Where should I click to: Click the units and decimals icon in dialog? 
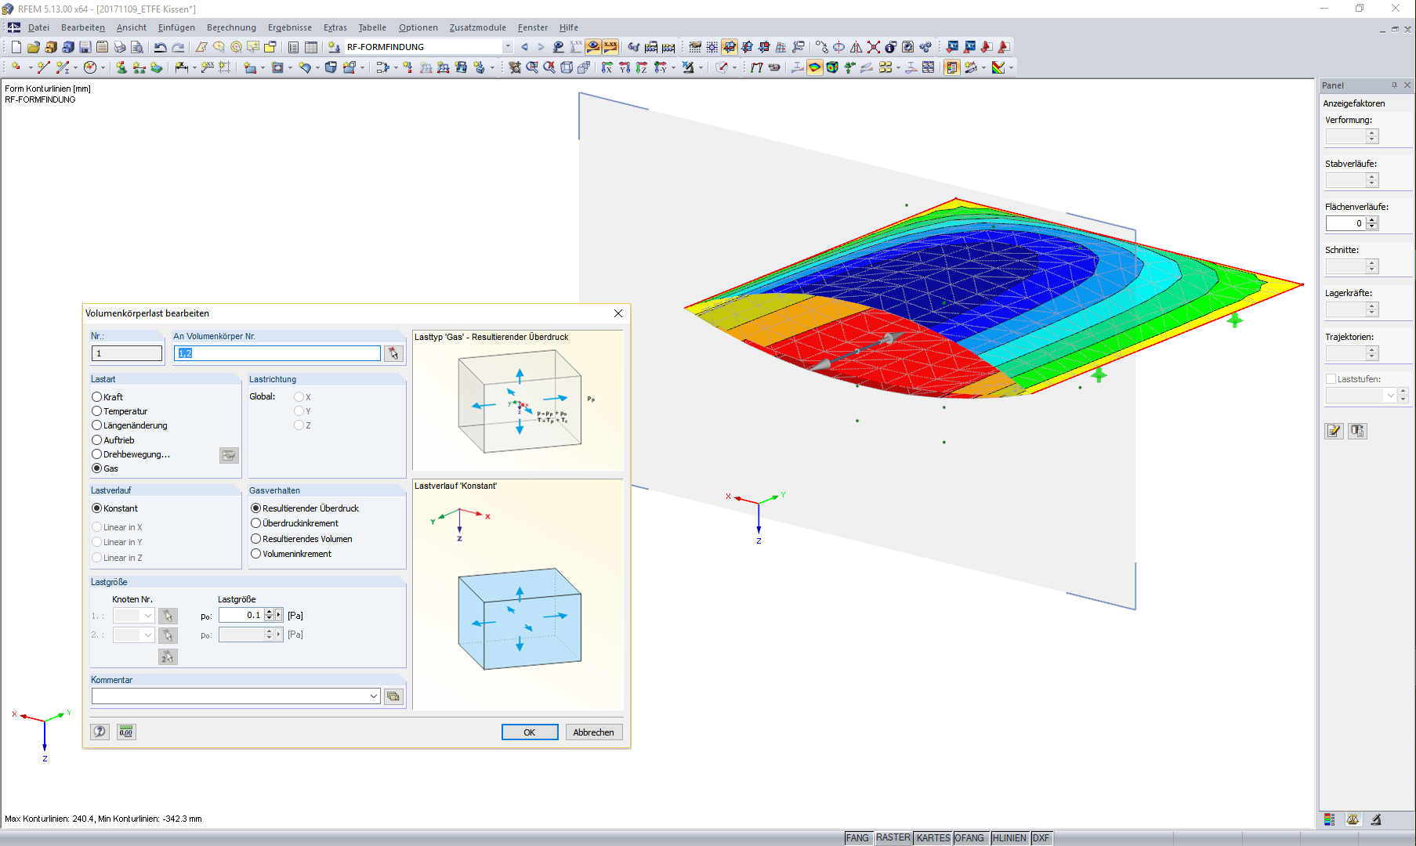click(x=126, y=732)
